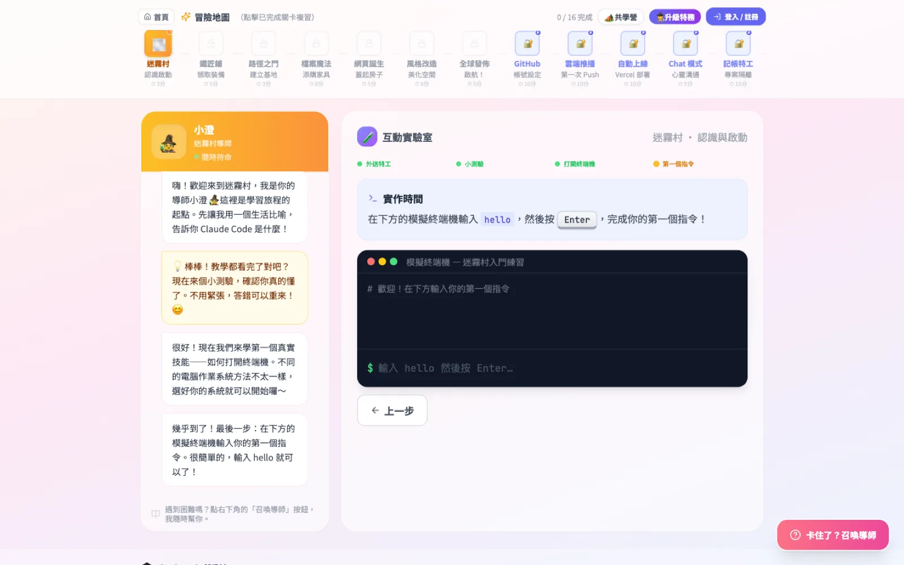Screen dimensions: 904x565
Task: Open the 雲端推播 first Push level icon
Action: (580, 44)
